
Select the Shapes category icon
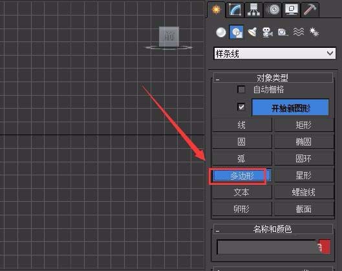click(x=237, y=32)
